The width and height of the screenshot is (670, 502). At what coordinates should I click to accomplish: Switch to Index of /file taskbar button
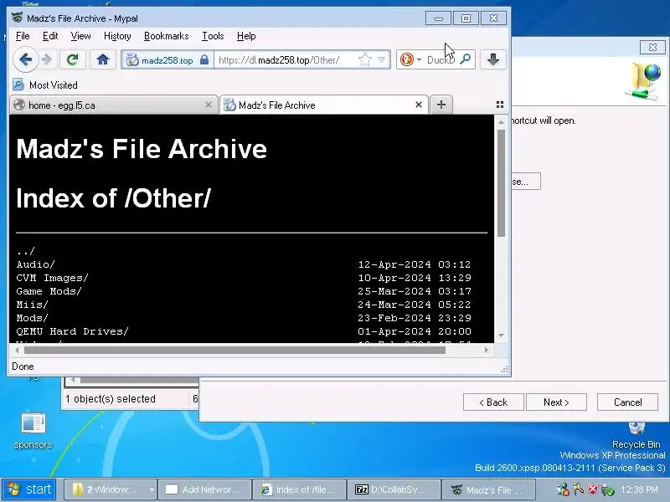point(299,489)
